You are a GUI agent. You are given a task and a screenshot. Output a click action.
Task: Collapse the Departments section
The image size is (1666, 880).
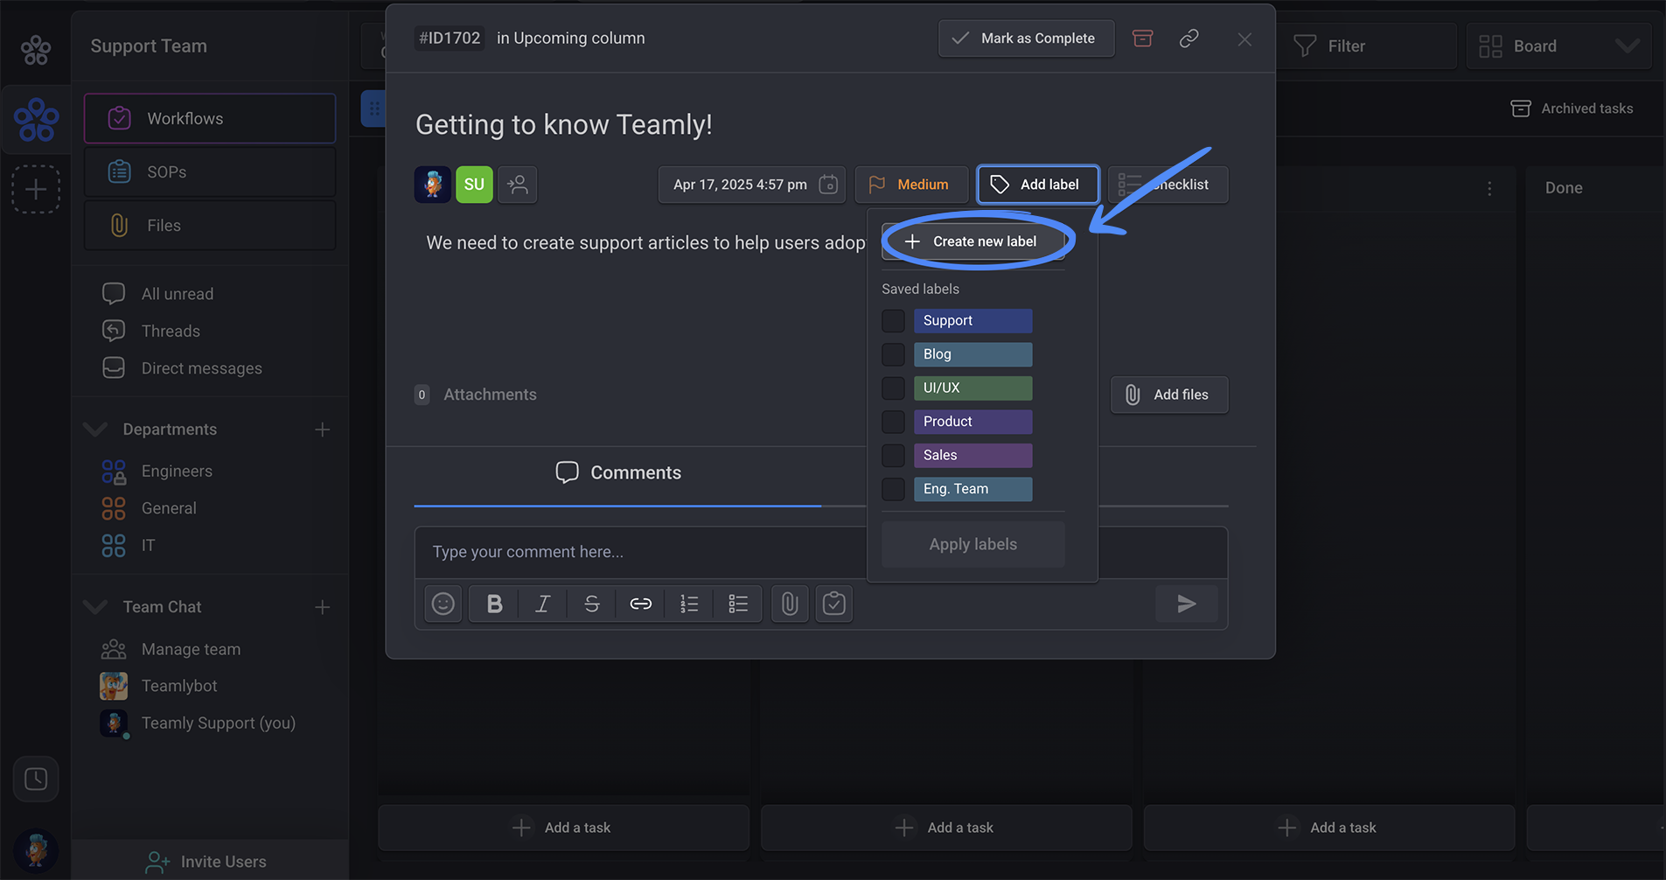click(x=95, y=430)
